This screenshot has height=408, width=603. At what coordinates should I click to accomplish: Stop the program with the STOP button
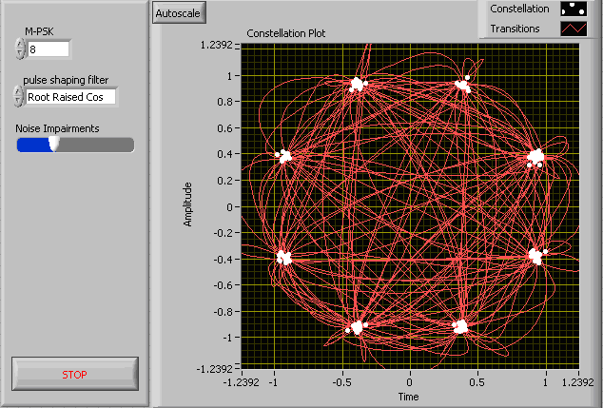click(x=75, y=374)
